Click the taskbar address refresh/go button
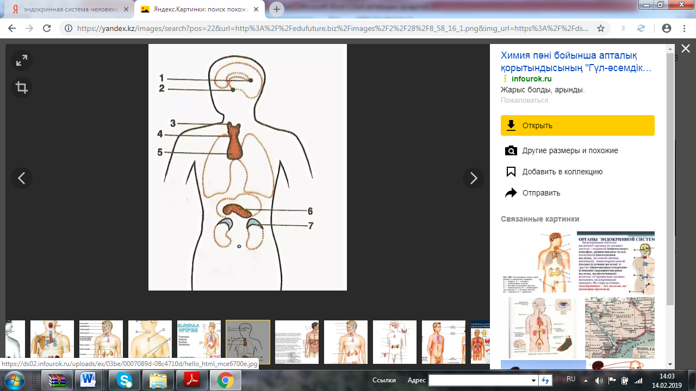The image size is (696, 391). click(546, 380)
